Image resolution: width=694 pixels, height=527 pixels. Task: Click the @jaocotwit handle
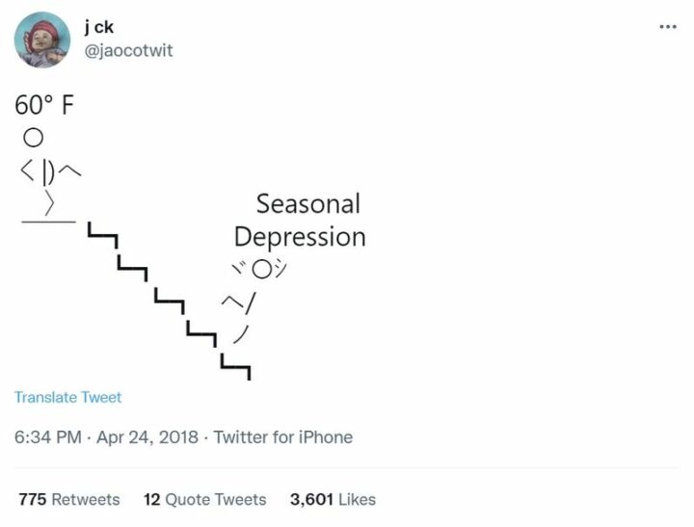click(x=128, y=51)
